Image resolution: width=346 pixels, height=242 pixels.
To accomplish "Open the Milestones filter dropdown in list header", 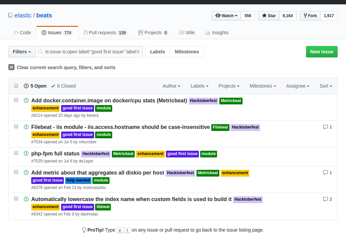I will [263, 86].
